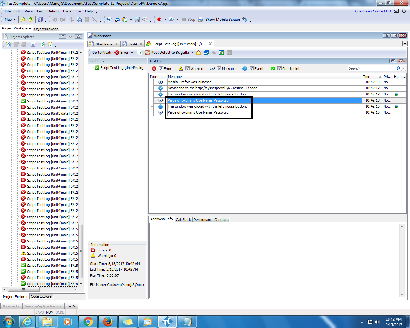Click the Redo toolbar icon

pyautogui.click(x=62, y=20)
